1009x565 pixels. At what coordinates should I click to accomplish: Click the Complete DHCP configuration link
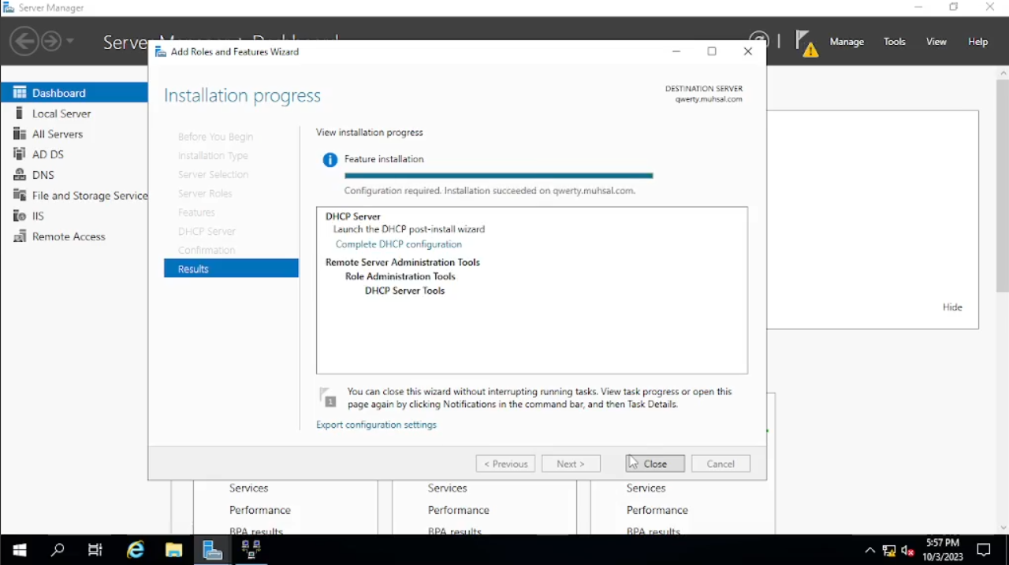[398, 244]
